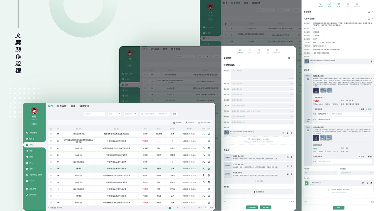Select 文案 in the front window sidebar

click(35, 145)
